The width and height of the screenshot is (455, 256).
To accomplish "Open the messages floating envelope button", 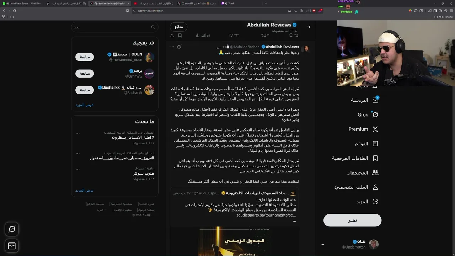I will (x=12, y=246).
